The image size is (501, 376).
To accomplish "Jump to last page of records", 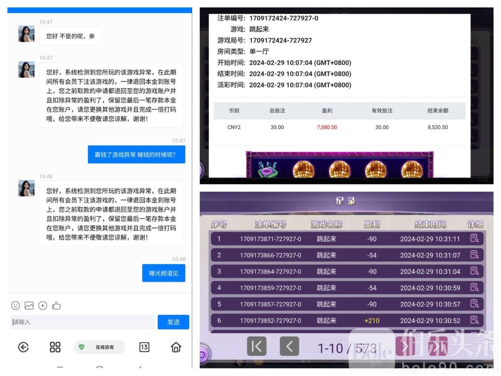I will 438,346.
